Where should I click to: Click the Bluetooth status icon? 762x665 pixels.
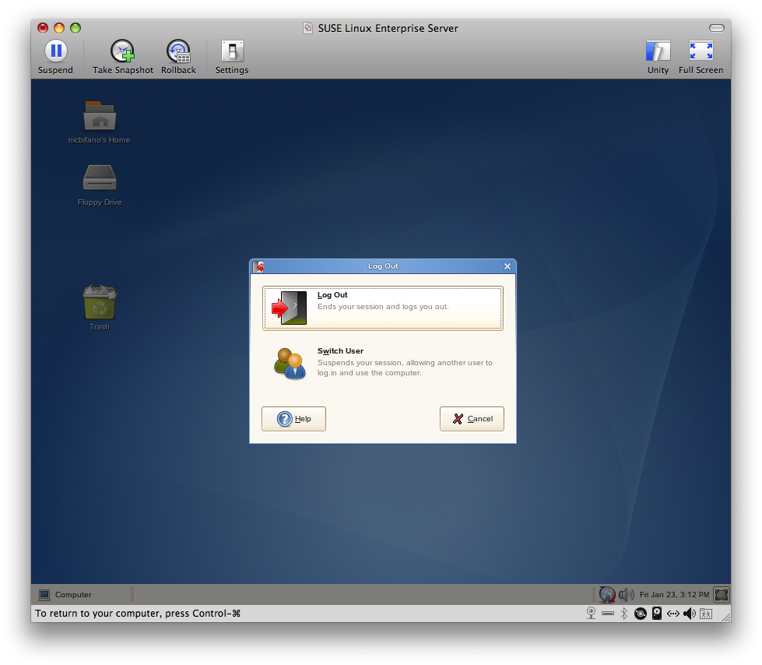pos(624,614)
